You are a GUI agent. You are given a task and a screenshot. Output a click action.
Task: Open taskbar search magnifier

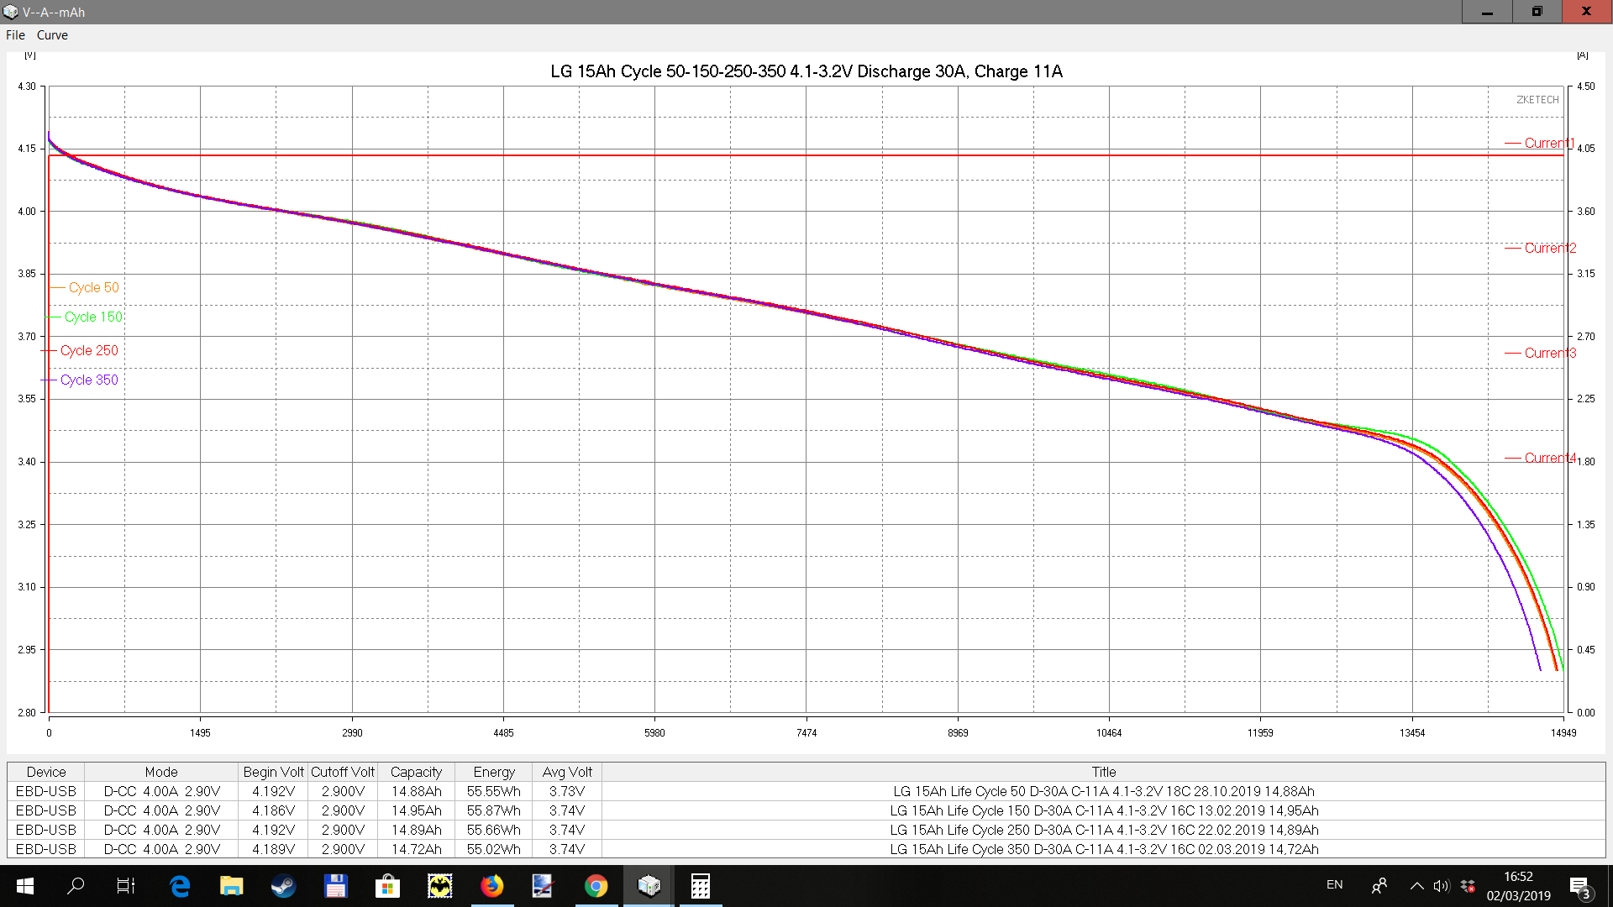point(76,885)
